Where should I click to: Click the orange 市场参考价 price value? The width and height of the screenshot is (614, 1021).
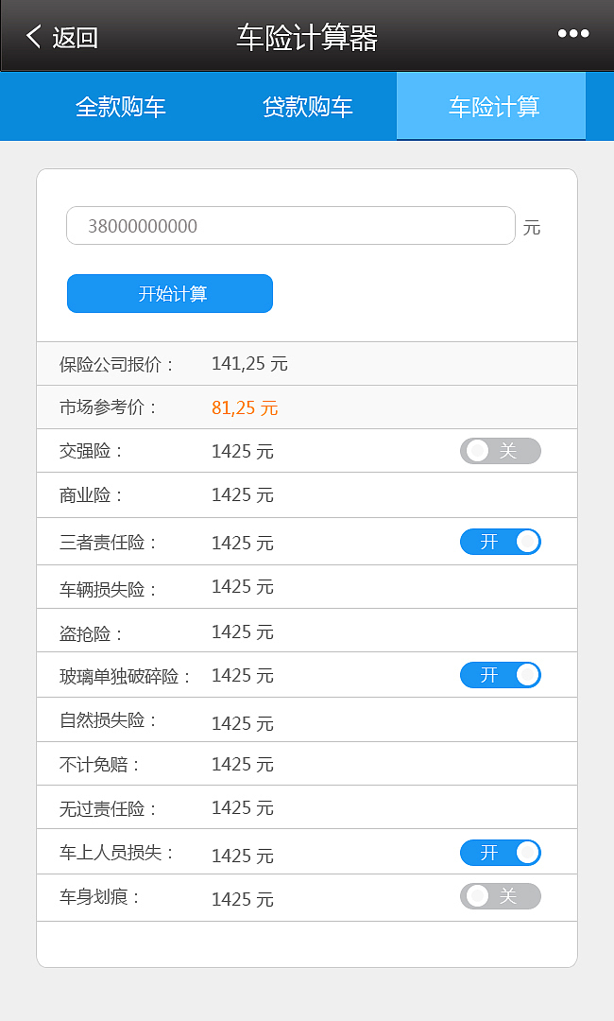coord(243,407)
